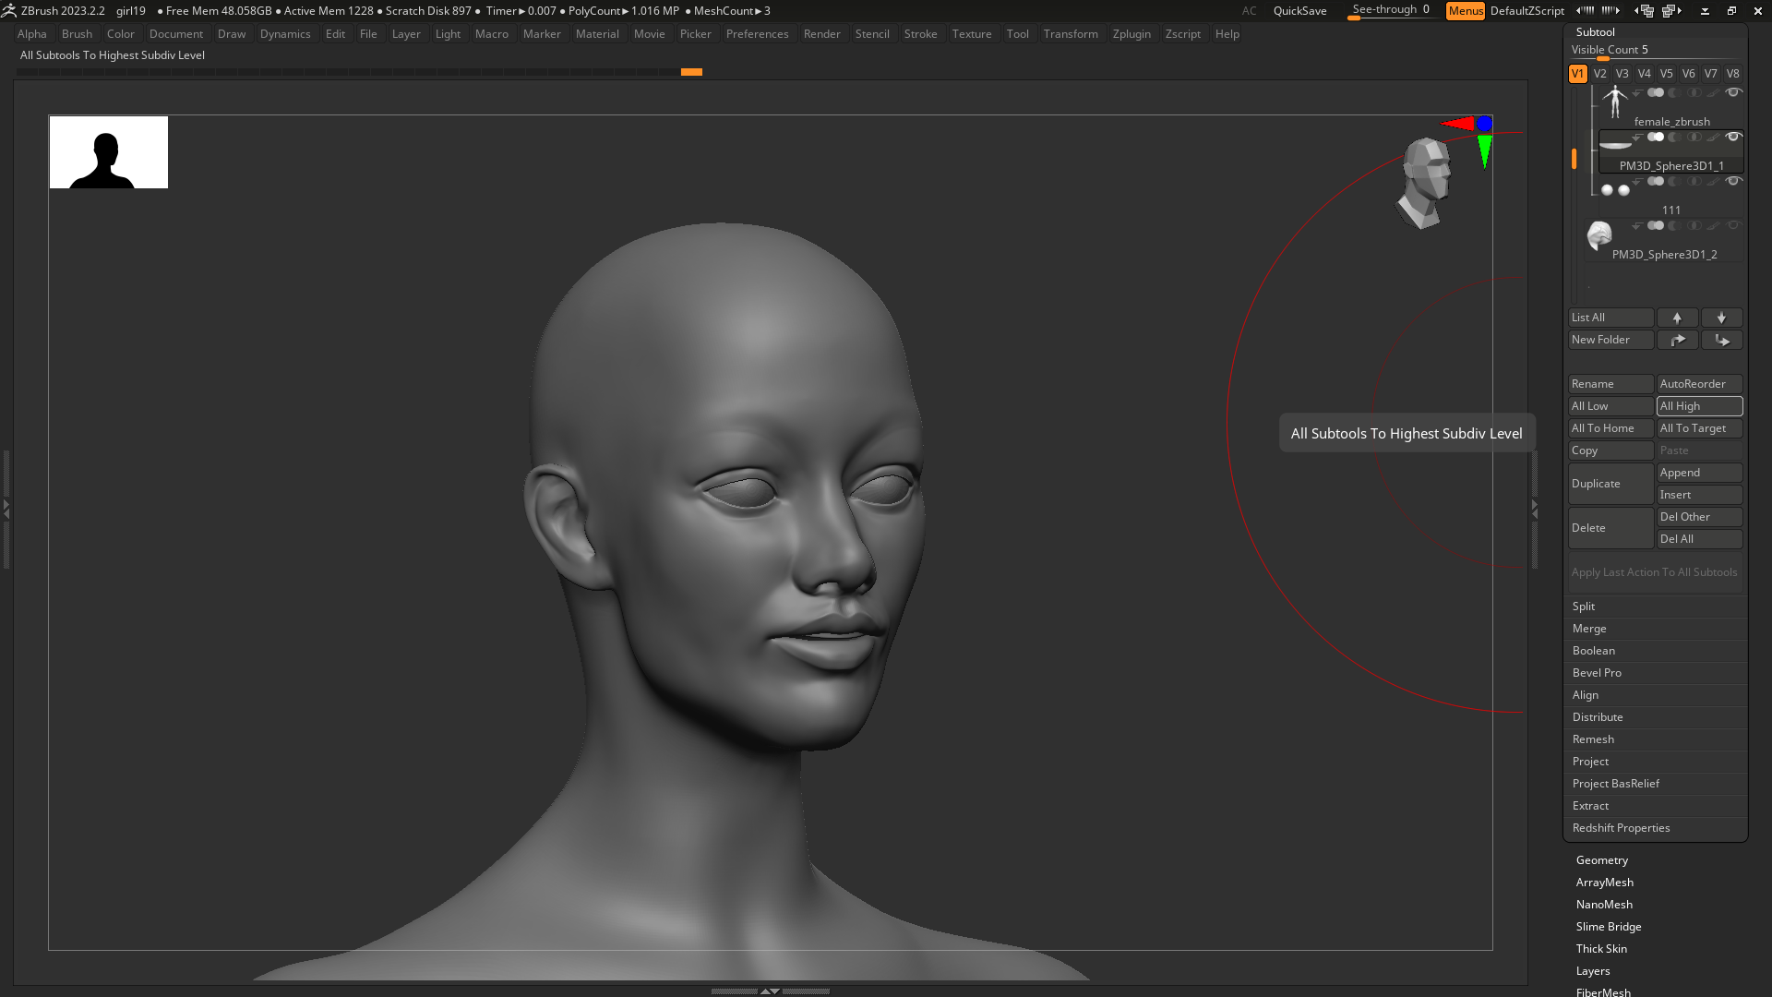Image resolution: width=1772 pixels, height=997 pixels.
Task: Switch to visibility set V3
Action: click(1622, 74)
